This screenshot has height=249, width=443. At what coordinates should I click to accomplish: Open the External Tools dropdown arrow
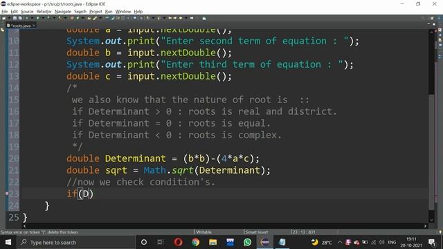(x=65, y=18)
